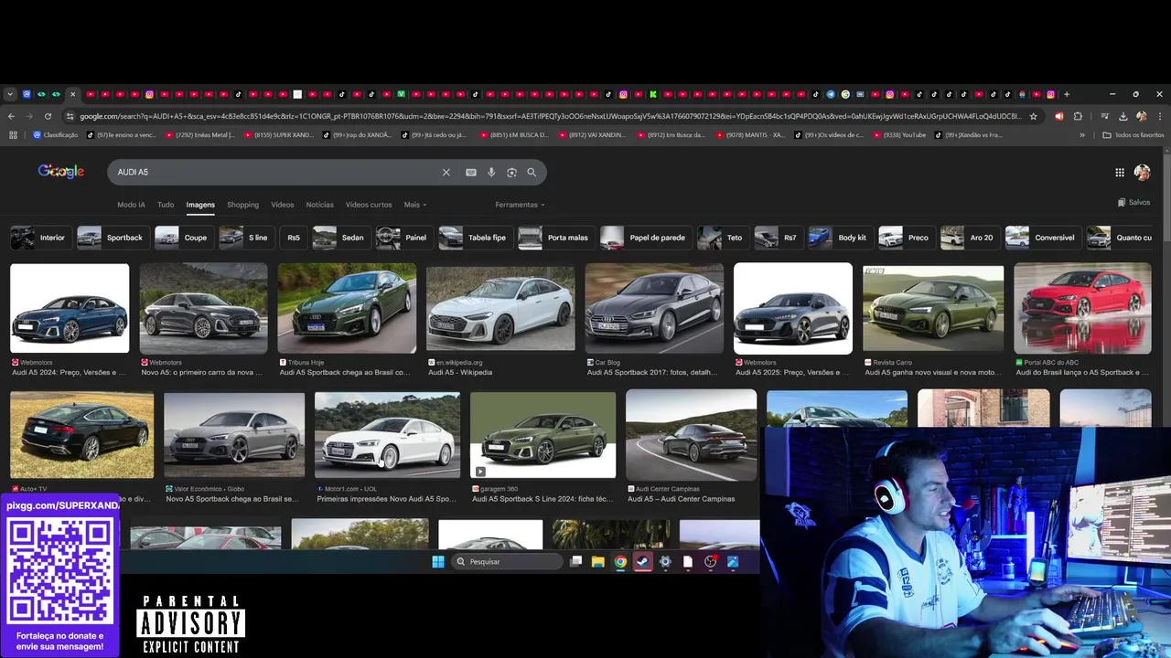
Task: Open Steam from the taskbar
Action: pyautogui.click(x=643, y=561)
